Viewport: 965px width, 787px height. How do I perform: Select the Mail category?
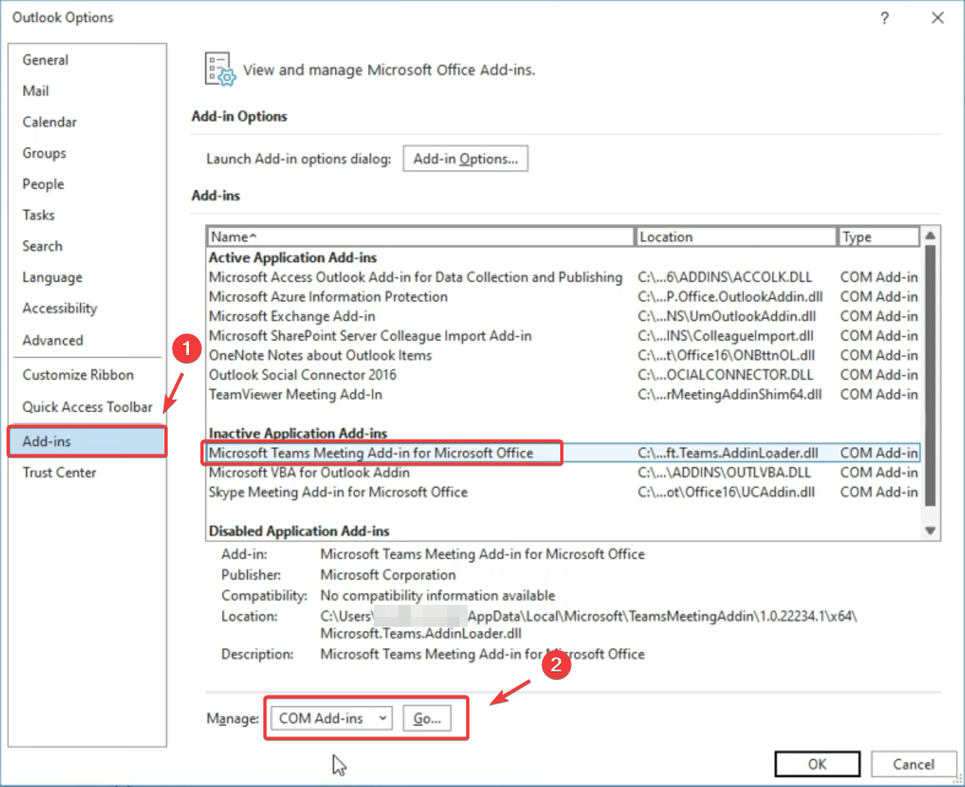[36, 91]
